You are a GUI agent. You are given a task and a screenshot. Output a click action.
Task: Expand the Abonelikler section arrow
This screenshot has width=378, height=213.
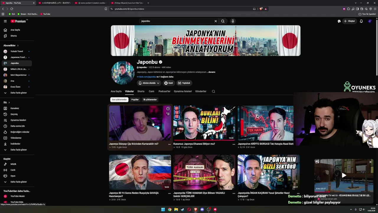point(18,46)
